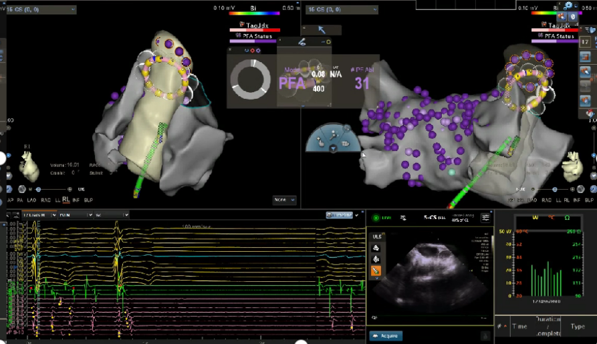Viewport: 597px width, 344px height.
Task: Click the heart model icon in right sidebar
Action: [590, 113]
